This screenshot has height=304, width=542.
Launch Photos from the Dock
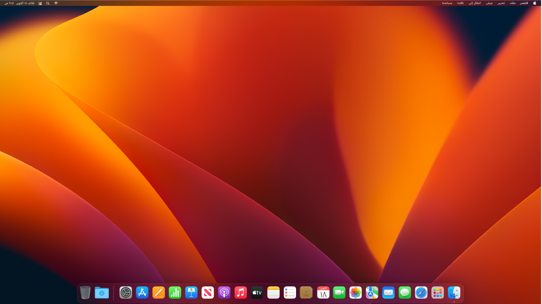pyautogui.click(x=356, y=293)
